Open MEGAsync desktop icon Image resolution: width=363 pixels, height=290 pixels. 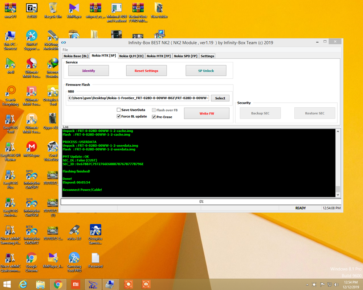coord(32,149)
